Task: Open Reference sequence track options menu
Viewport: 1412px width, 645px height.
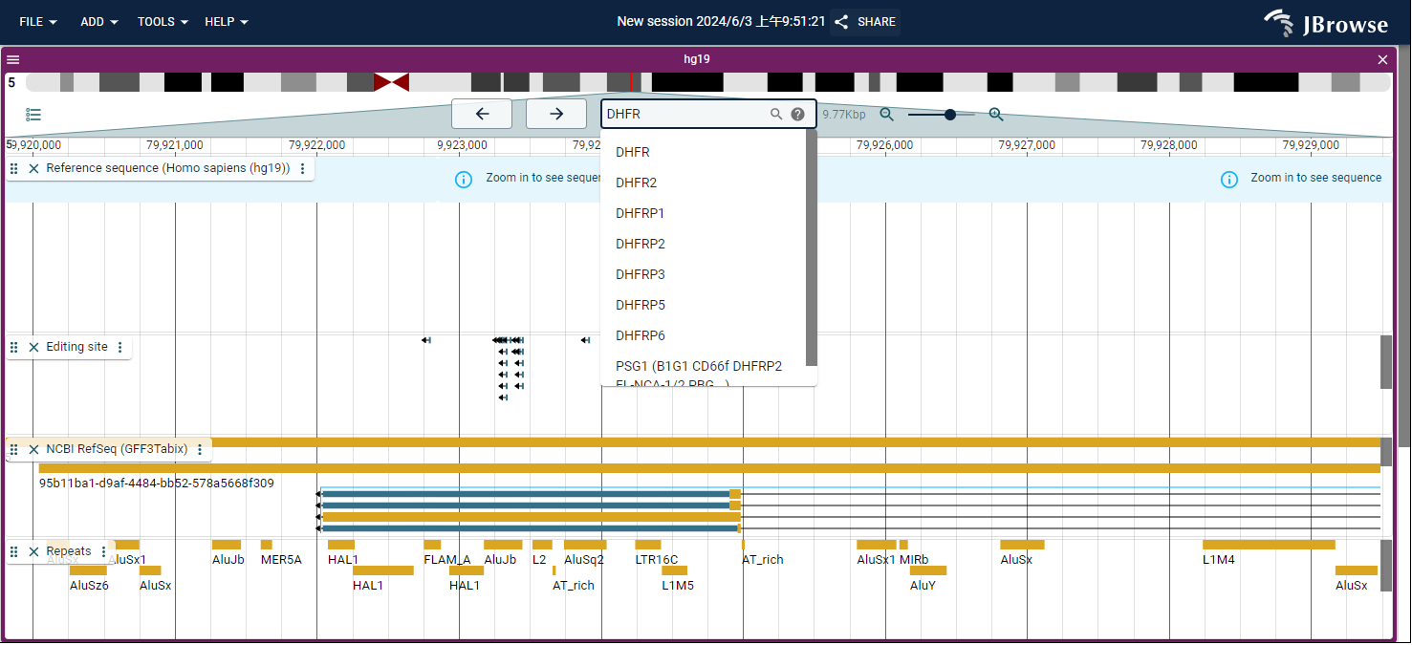Action: [x=303, y=168]
